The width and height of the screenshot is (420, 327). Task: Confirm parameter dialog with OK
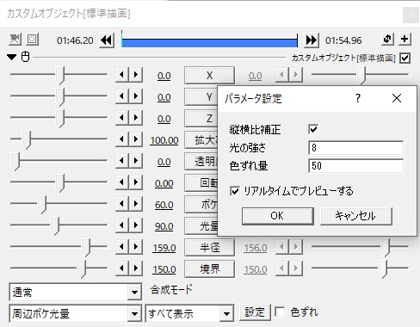(277, 216)
